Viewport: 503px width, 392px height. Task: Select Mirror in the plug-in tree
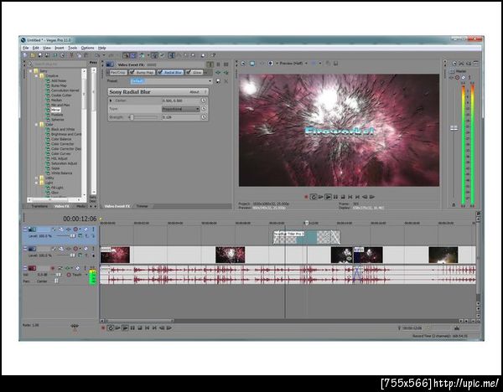55,110
